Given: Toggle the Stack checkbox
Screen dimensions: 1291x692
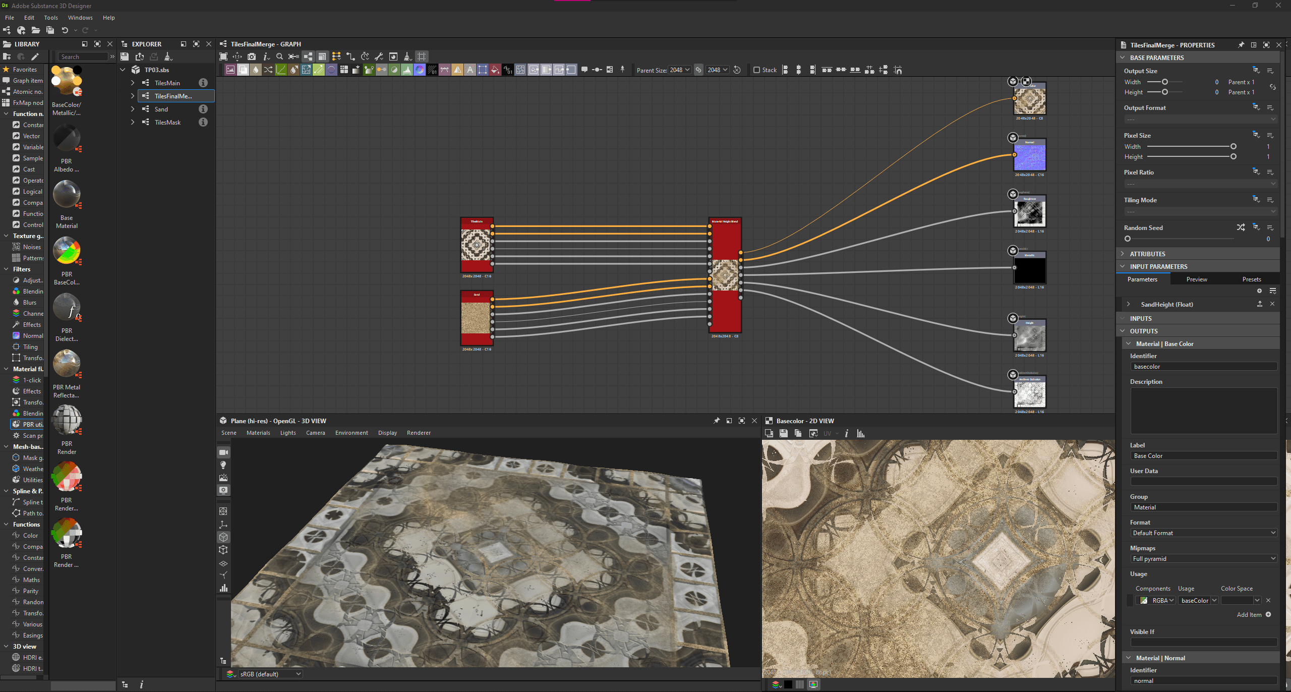Looking at the screenshot, I should pyautogui.click(x=756, y=70).
